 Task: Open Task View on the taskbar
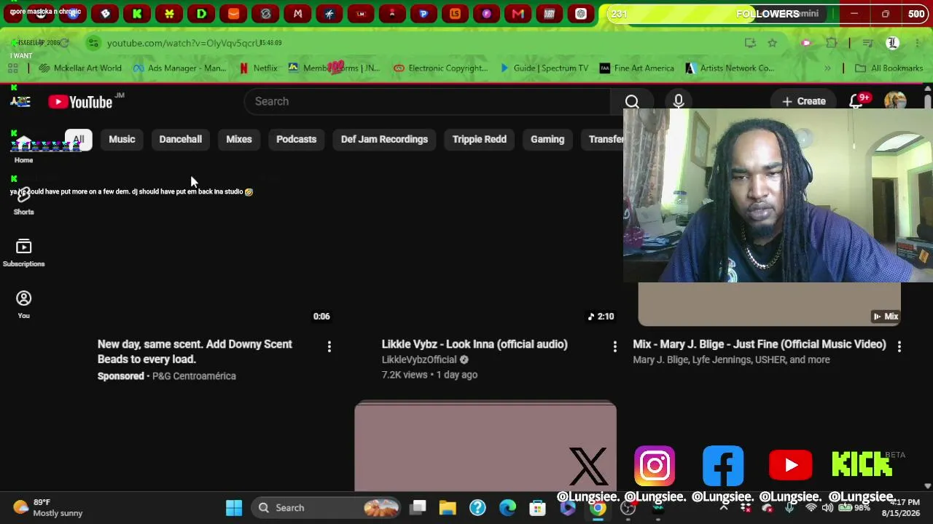(x=418, y=508)
